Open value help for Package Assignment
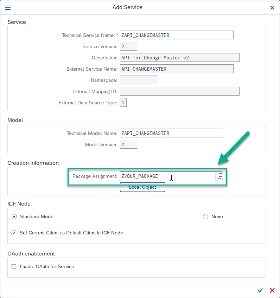The height and width of the screenshot is (298, 280). coord(219,176)
